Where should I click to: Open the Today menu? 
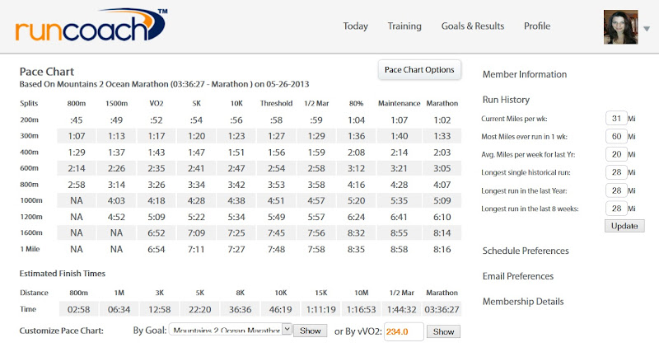click(355, 26)
